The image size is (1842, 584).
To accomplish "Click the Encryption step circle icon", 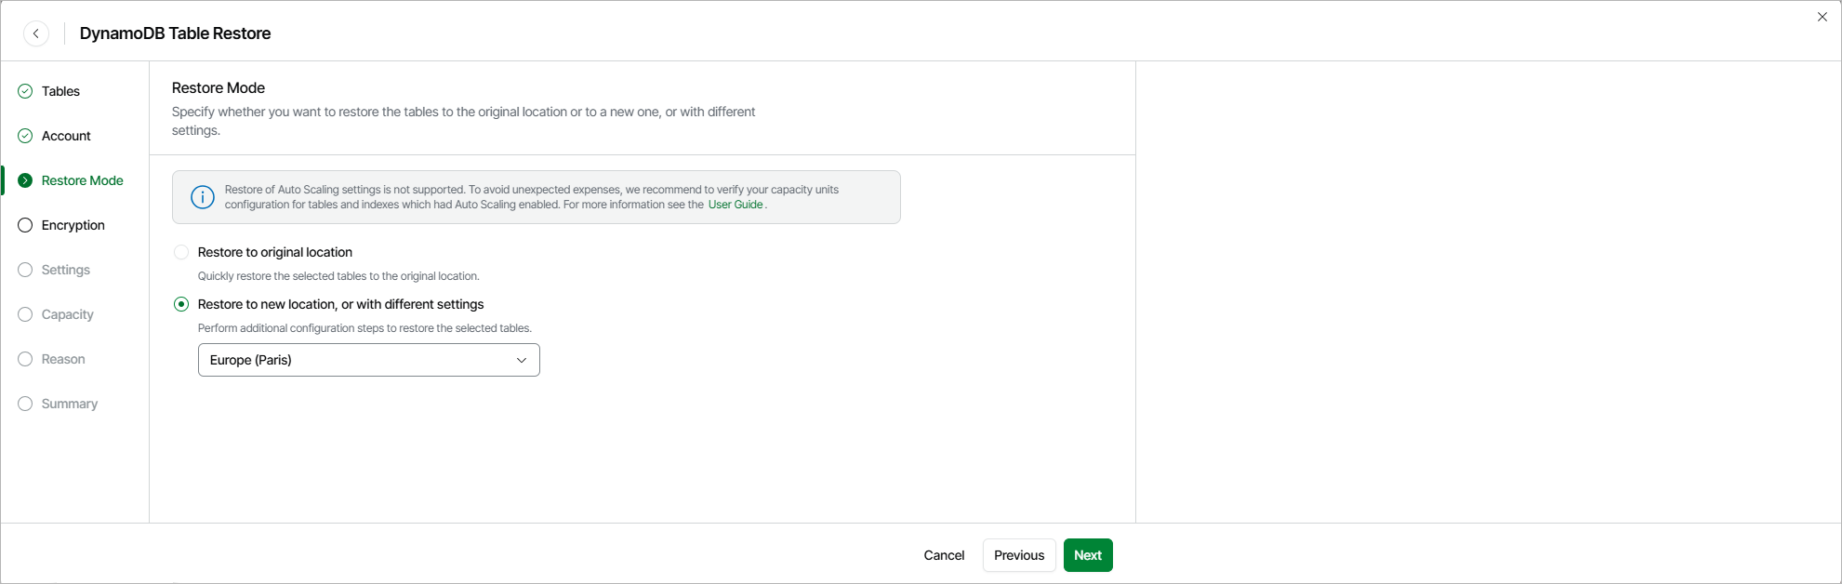I will pyautogui.click(x=25, y=225).
